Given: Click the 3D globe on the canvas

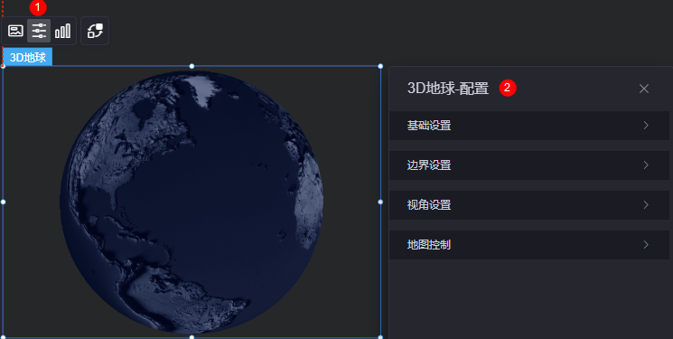Looking at the screenshot, I should pos(192,202).
